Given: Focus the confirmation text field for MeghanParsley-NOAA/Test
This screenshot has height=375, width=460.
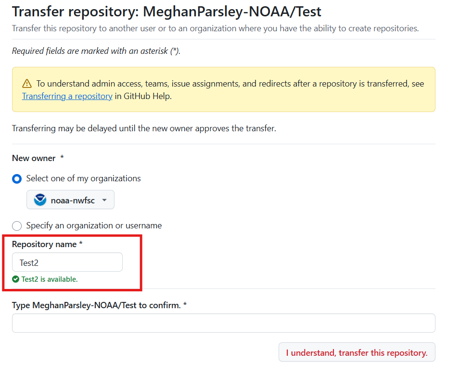Looking at the screenshot, I should click(224, 323).
